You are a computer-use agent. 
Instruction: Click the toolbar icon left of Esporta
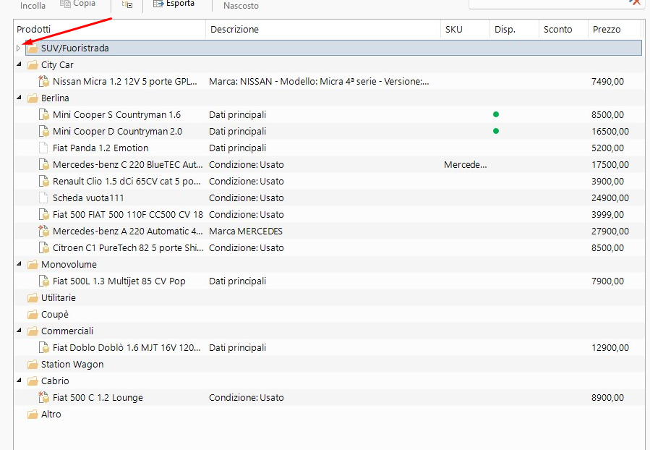point(127,4)
